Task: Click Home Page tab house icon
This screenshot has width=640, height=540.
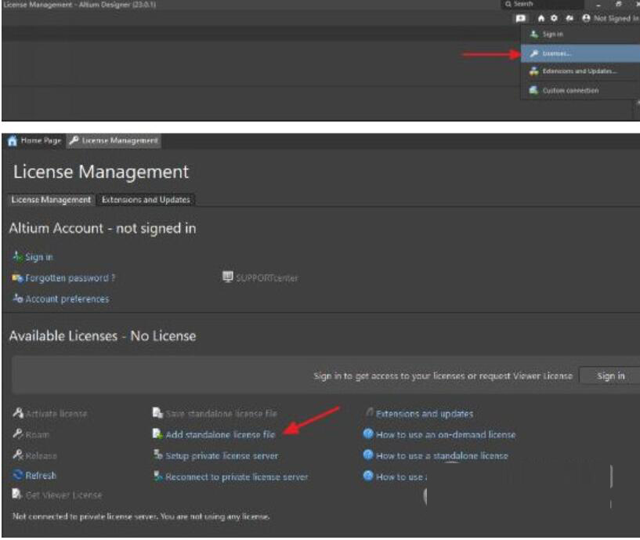Action: tap(13, 140)
